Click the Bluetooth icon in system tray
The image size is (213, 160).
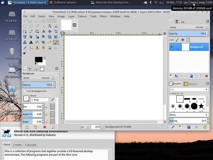(x=150, y=2)
